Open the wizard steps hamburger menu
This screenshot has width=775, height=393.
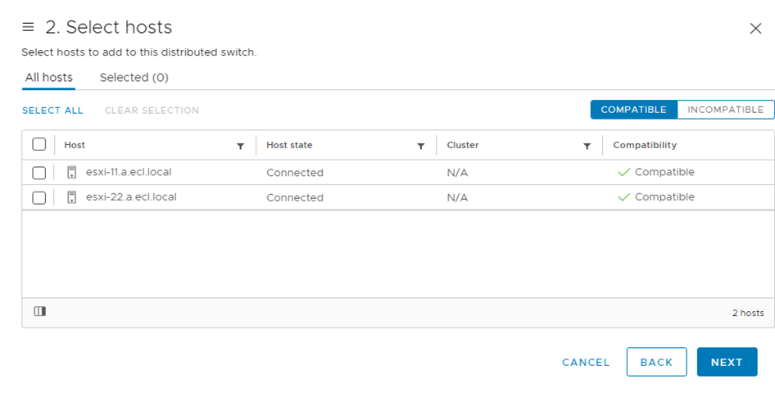[x=28, y=28]
